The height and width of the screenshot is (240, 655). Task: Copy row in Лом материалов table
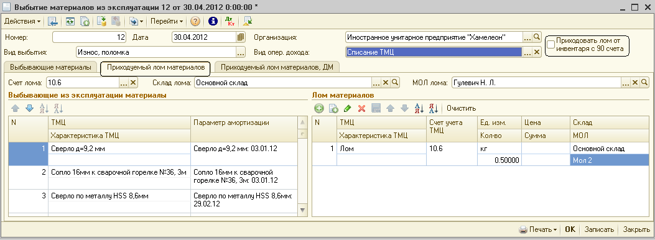tap(333, 109)
